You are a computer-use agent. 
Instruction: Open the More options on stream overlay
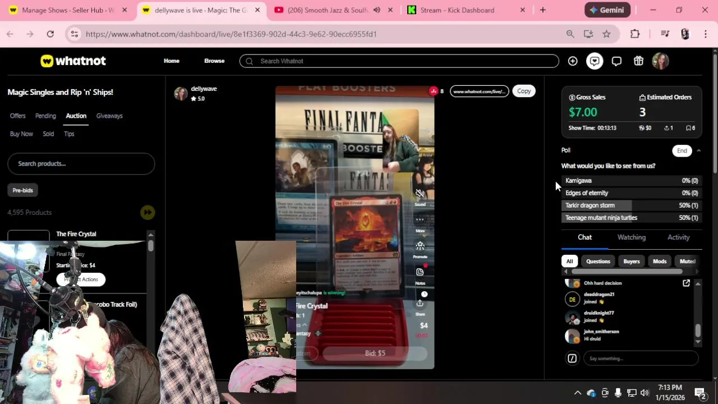(420, 219)
